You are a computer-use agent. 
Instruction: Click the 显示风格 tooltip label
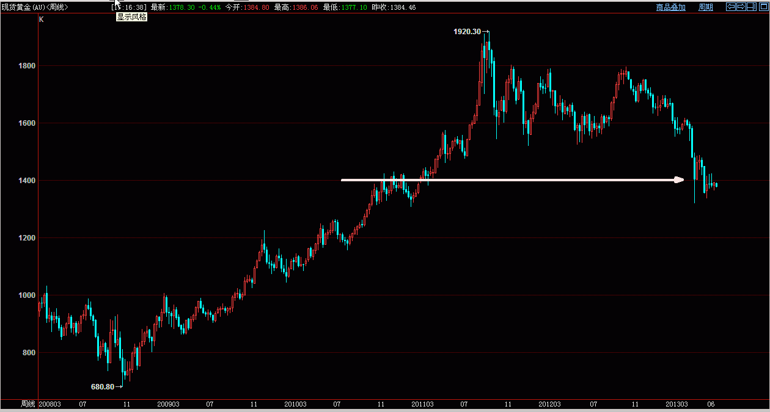(132, 17)
